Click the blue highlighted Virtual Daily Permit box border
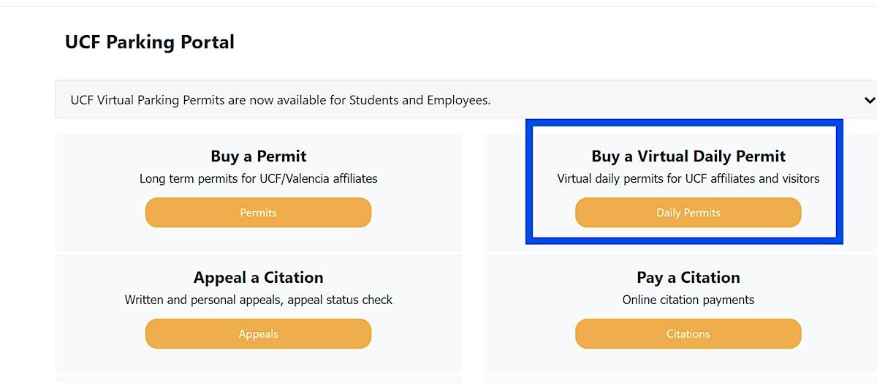Image resolution: width=877 pixels, height=383 pixels. click(x=529, y=183)
